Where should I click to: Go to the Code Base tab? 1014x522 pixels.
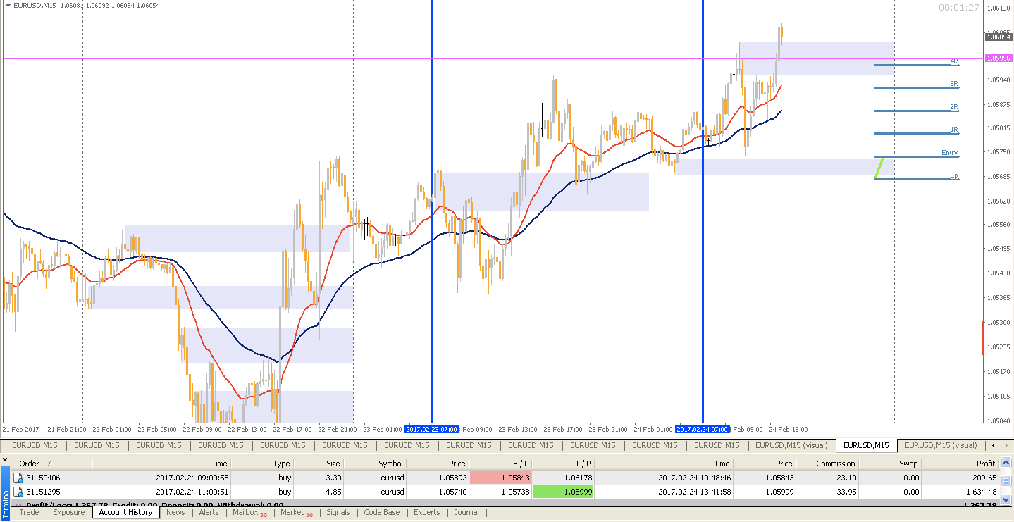[x=382, y=512]
